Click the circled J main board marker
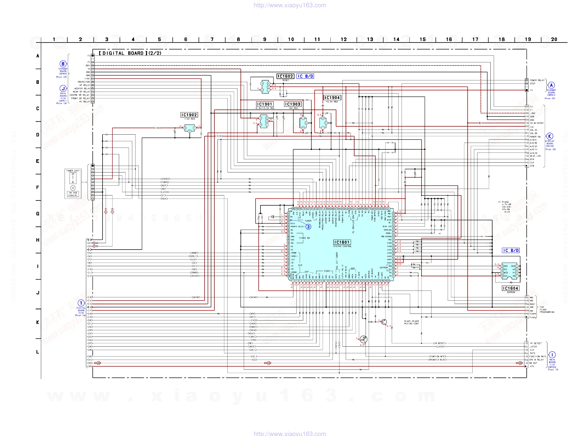The width and height of the screenshot is (580, 436). 63,89
